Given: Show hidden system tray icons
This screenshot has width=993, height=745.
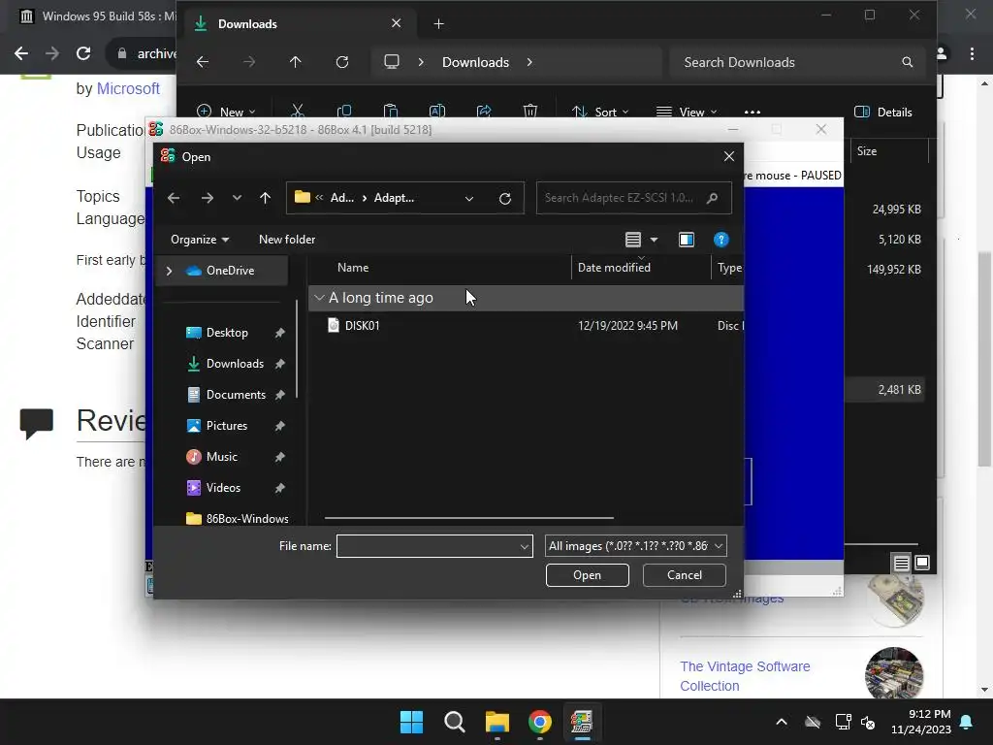Looking at the screenshot, I should [782, 722].
